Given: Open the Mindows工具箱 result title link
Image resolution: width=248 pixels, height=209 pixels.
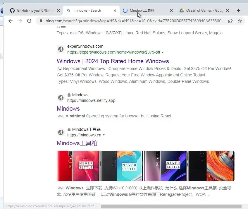Looking at the screenshot, I should pyautogui.click(x=77, y=143).
